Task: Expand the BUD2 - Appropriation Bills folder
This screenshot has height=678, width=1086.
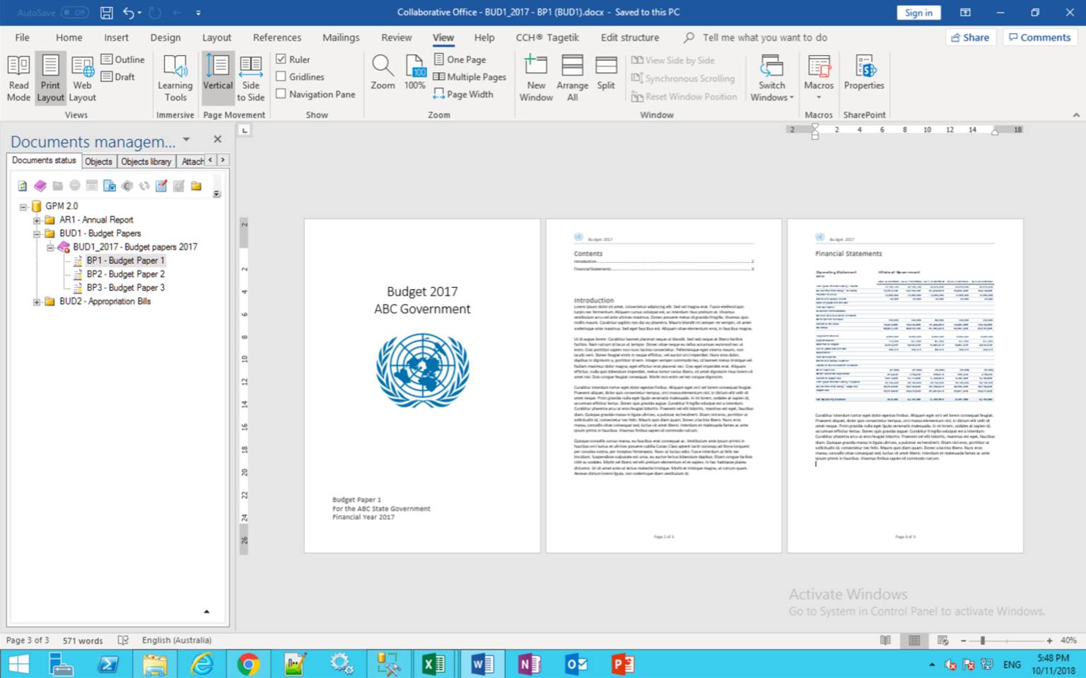Action: [x=37, y=302]
